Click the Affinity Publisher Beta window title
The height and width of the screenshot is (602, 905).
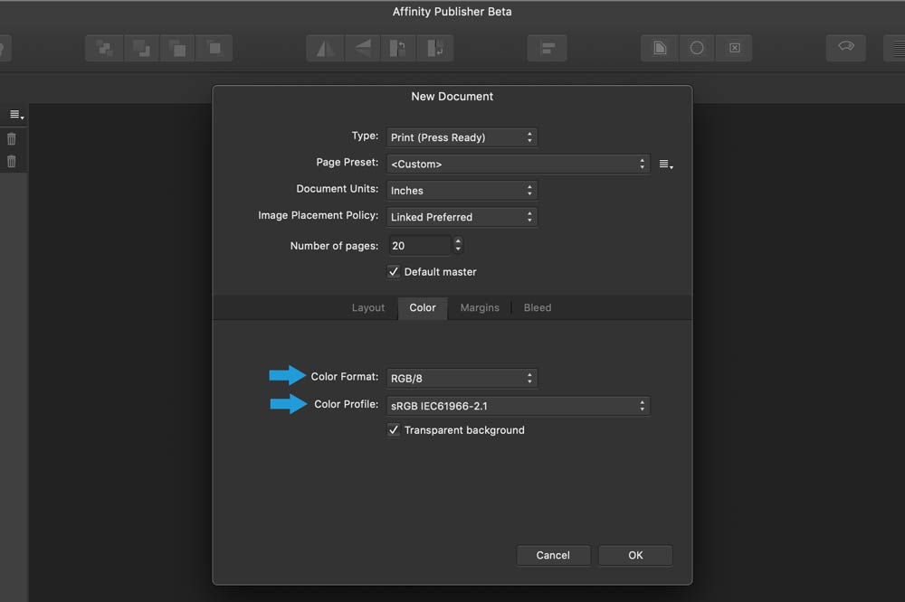click(x=452, y=12)
